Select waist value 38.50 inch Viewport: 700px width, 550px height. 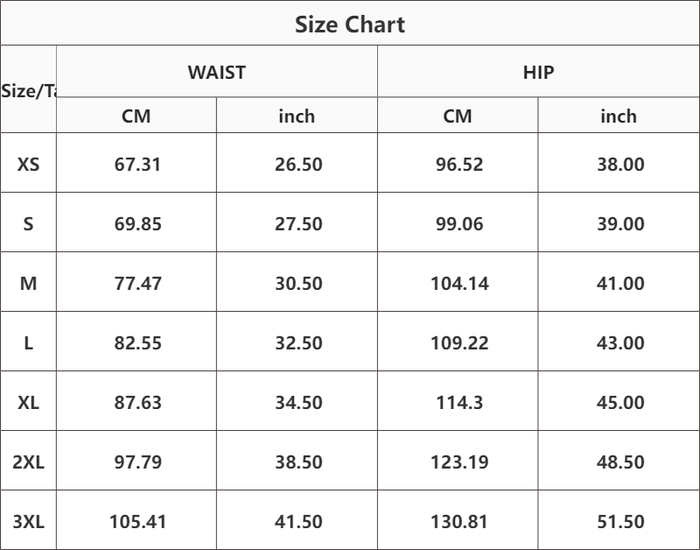click(x=298, y=462)
